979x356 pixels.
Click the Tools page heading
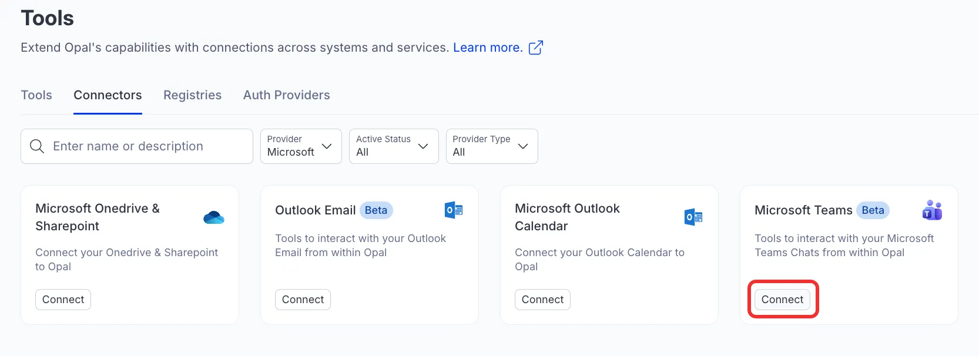[48, 18]
